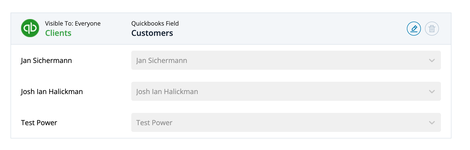
Task: Click the Visible To: Everyone label
Action: pyautogui.click(x=73, y=23)
